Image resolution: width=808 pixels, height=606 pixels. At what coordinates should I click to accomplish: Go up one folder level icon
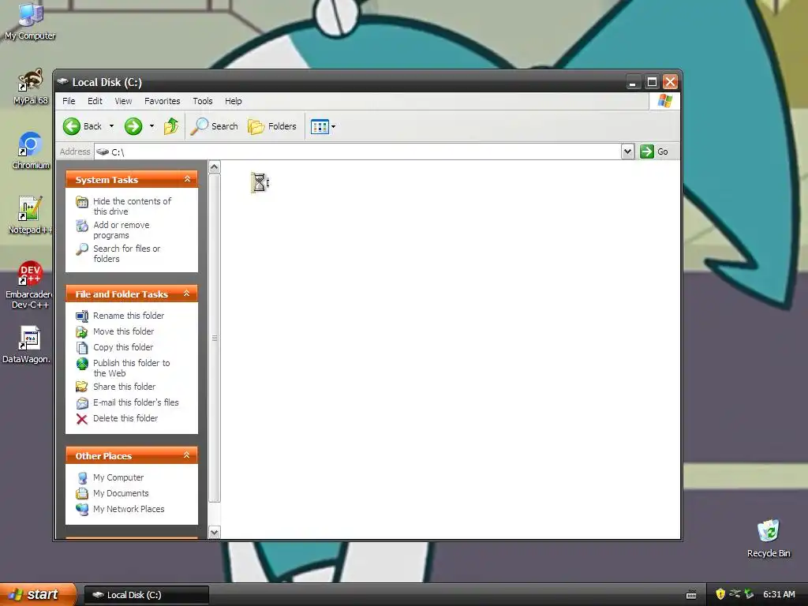click(x=171, y=126)
